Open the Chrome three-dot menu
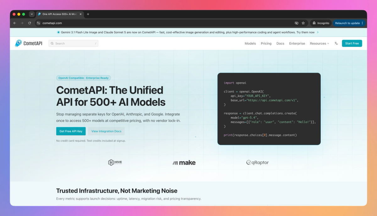 362,23
